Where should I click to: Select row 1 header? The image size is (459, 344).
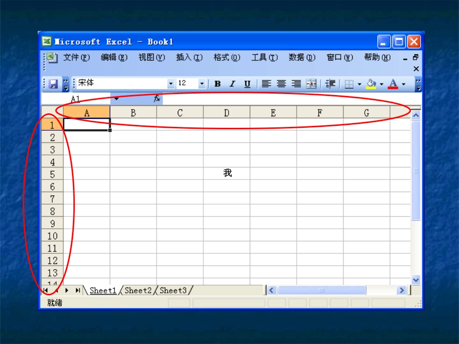click(x=52, y=125)
